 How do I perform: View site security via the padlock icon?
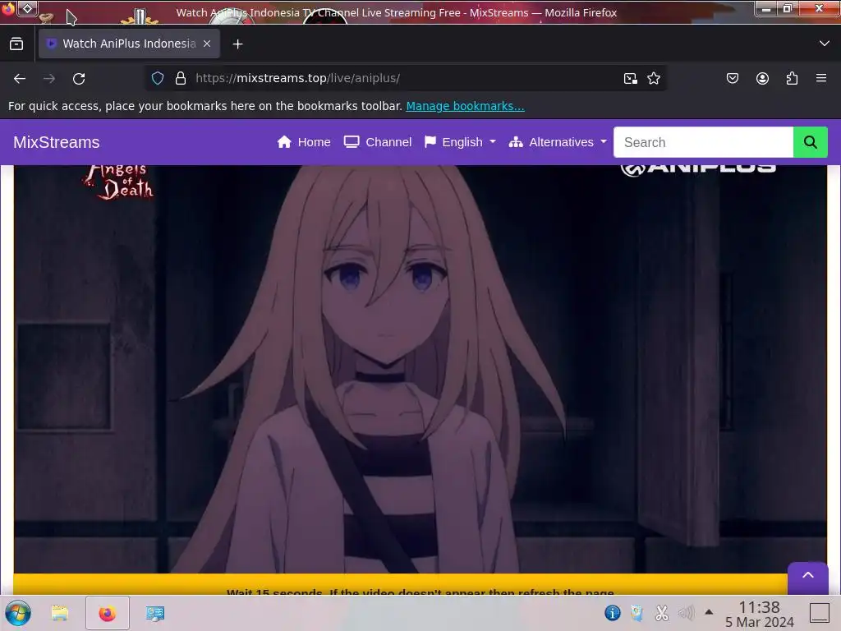181,78
